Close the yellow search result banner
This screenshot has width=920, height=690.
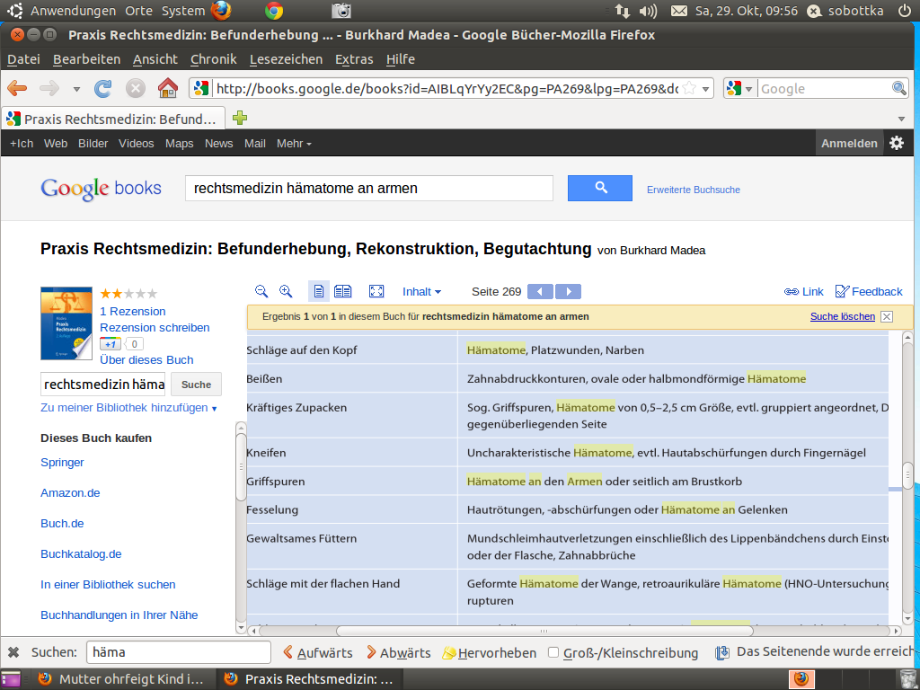(887, 317)
